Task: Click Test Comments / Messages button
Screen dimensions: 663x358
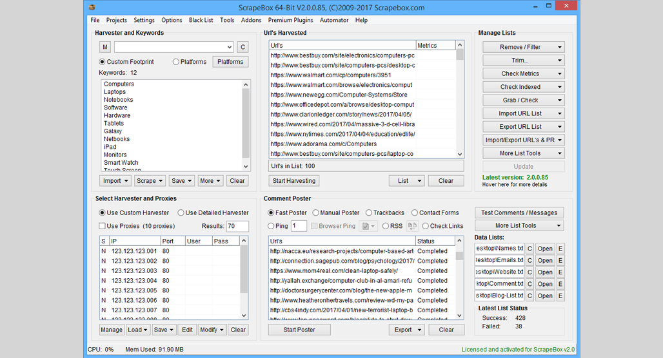Action: pyautogui.click(x=519, y=212)
